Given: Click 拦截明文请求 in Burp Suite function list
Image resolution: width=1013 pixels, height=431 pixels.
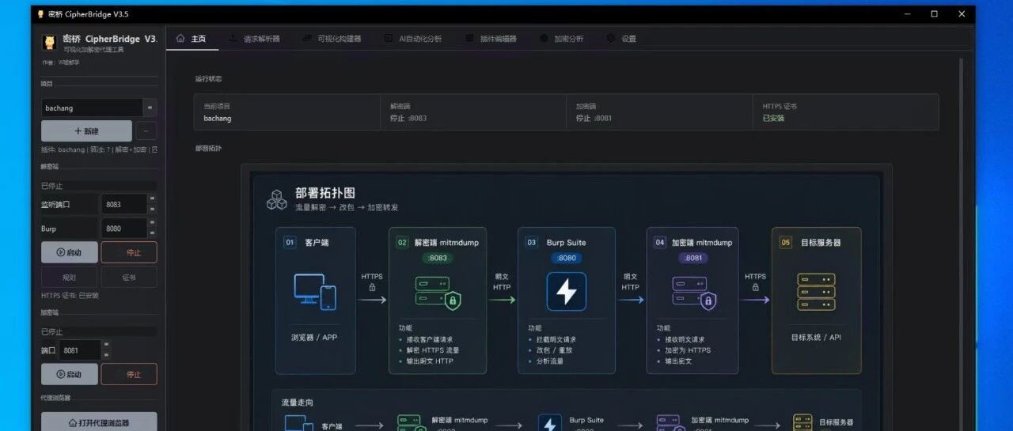Looking at the screenshot, I should point(556,339).
